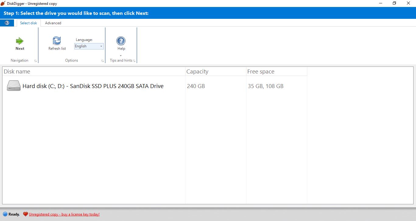Sort by the Disk name column header

(x=94, y=72)
